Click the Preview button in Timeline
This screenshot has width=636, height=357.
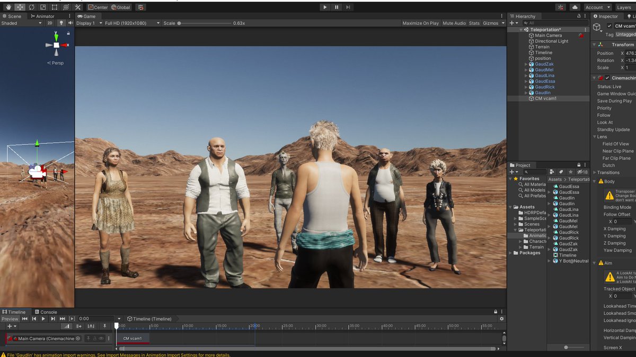pyautogui.click(x=10, y=318)
